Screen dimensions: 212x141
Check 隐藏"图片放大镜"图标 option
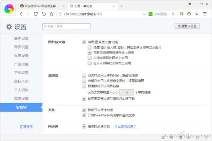click(x=89, y=47)
